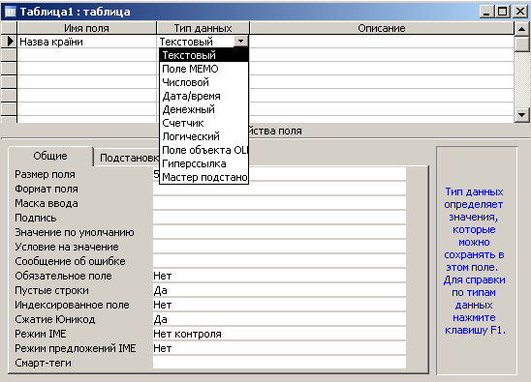Open the Тип данных dropdown arrow
Viewport: 531px width, 382px height.
240,42
